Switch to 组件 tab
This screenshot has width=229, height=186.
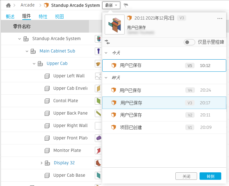pos(26,16)
